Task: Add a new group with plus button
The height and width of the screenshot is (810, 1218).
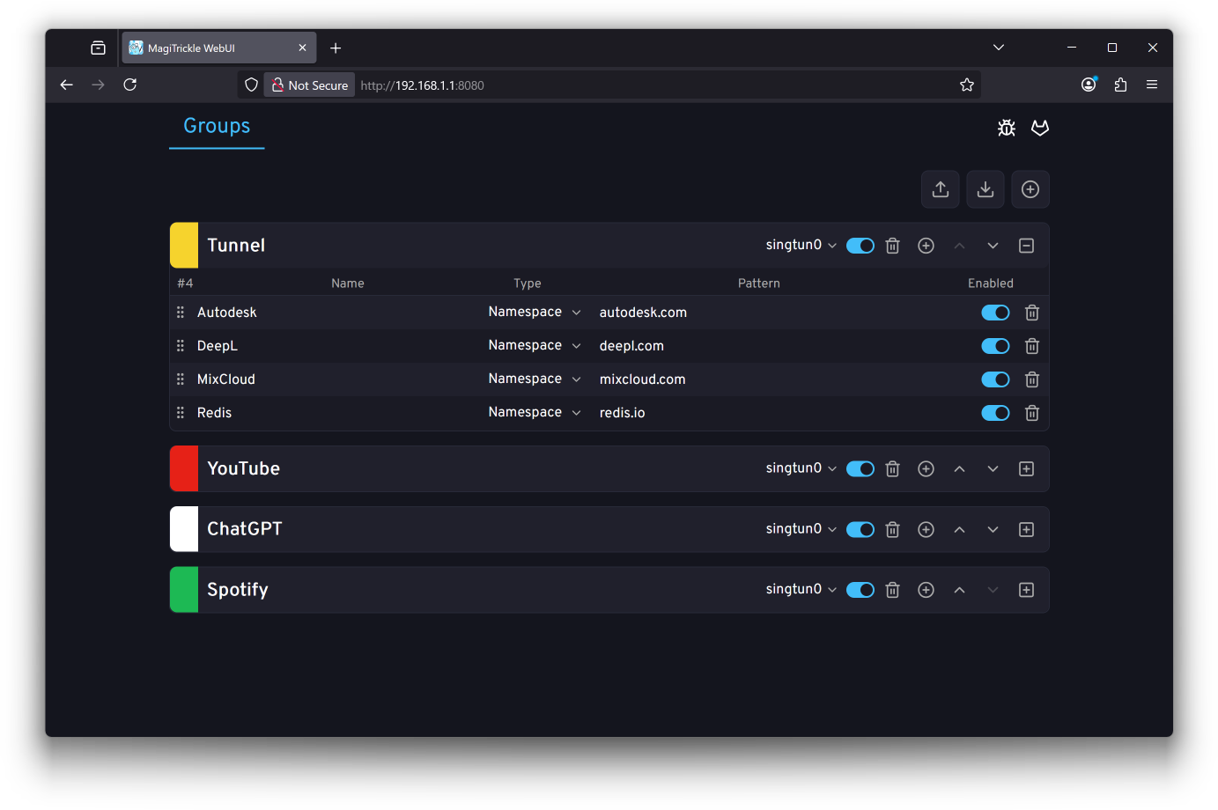Action: pos(1030,189)
